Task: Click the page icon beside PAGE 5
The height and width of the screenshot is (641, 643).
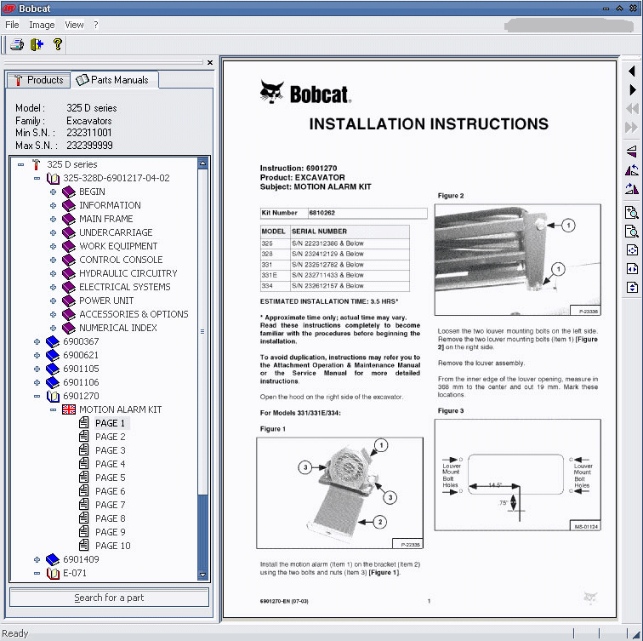Action: tap(84, 478)
